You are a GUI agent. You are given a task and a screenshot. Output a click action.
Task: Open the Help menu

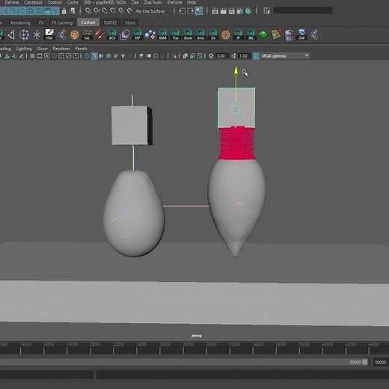[x=192, y=2]
